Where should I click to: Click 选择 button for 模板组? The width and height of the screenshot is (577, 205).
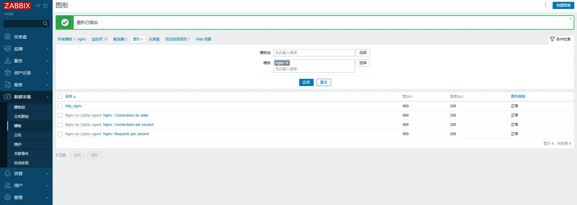[x=363, y=53]
